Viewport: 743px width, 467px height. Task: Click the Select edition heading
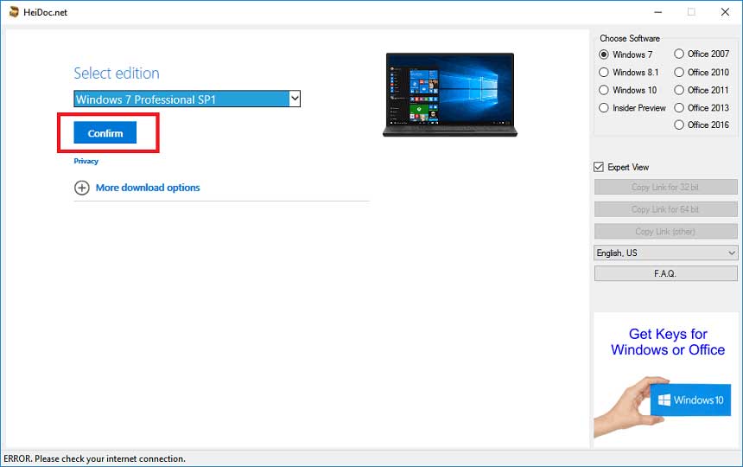tap(117, 73)
